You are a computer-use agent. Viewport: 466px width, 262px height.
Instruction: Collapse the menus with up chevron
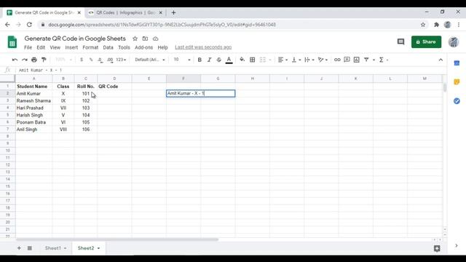(441, 60)
